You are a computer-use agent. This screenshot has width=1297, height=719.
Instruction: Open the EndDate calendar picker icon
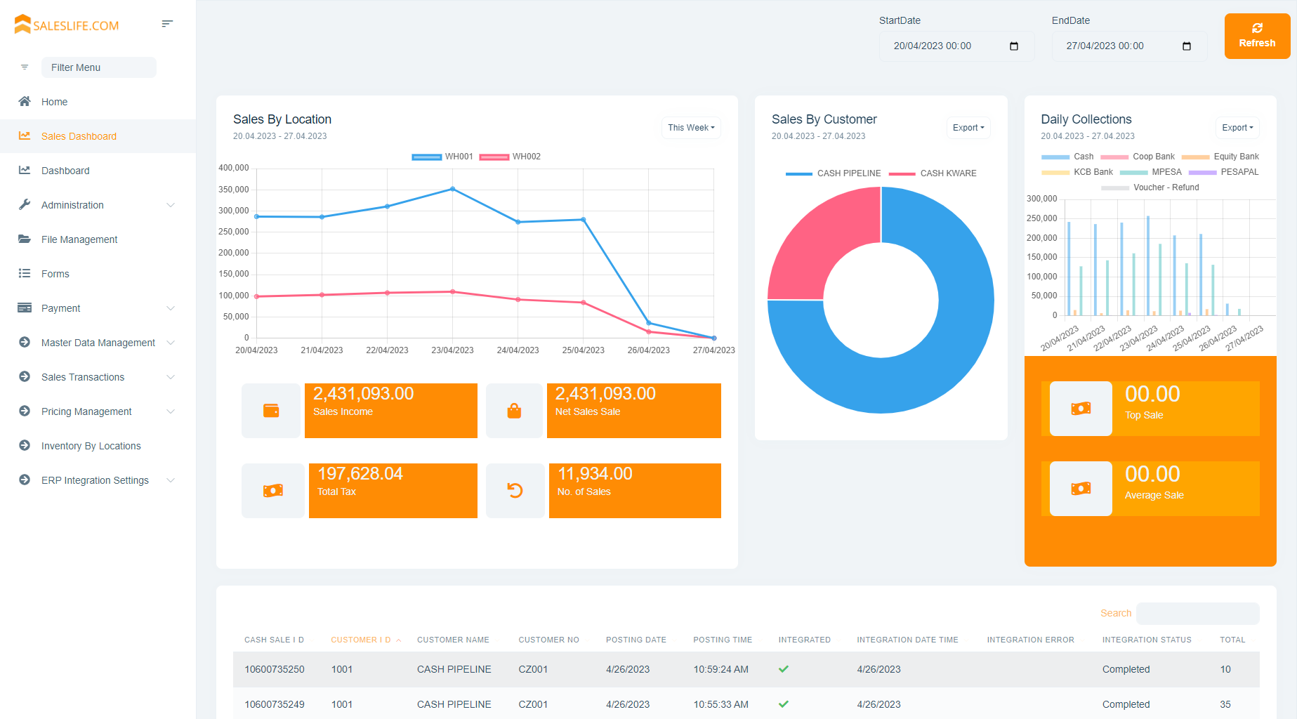pos(1187,46)
